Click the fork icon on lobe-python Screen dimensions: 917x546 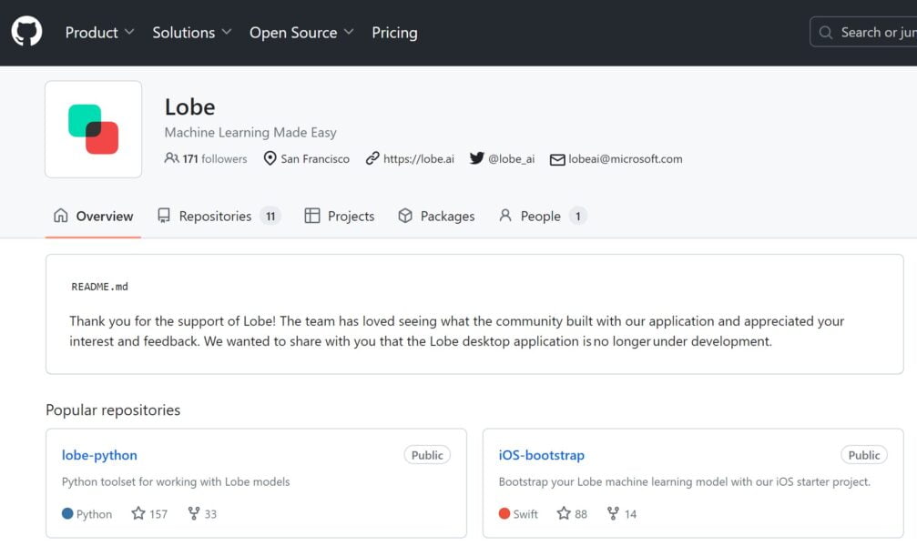194,513
